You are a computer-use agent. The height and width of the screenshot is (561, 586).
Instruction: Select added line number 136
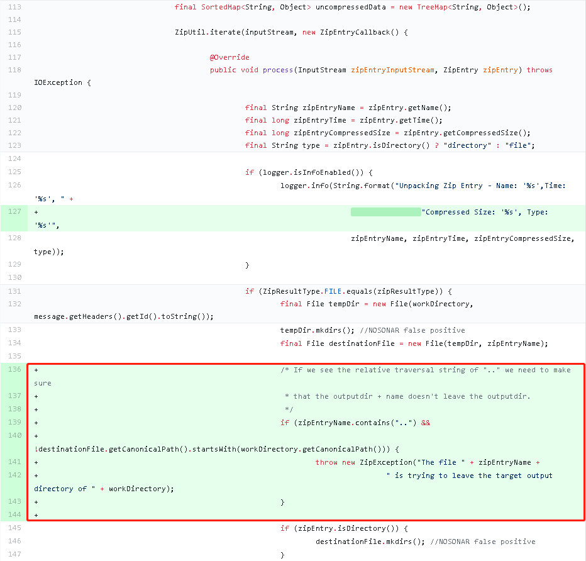click(x=14, y=369)
